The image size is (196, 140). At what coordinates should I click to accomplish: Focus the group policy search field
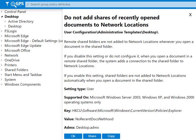point(109,4)
